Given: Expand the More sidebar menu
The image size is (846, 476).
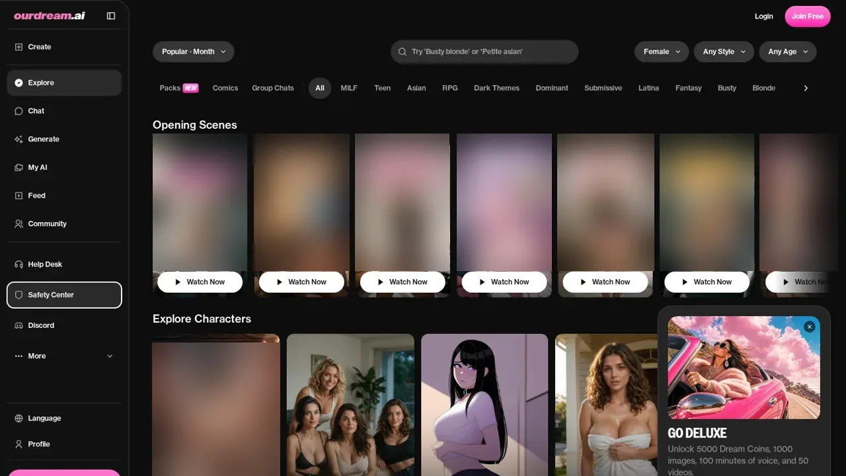Looking at the screenshot, I should click(x=64, y=356).
